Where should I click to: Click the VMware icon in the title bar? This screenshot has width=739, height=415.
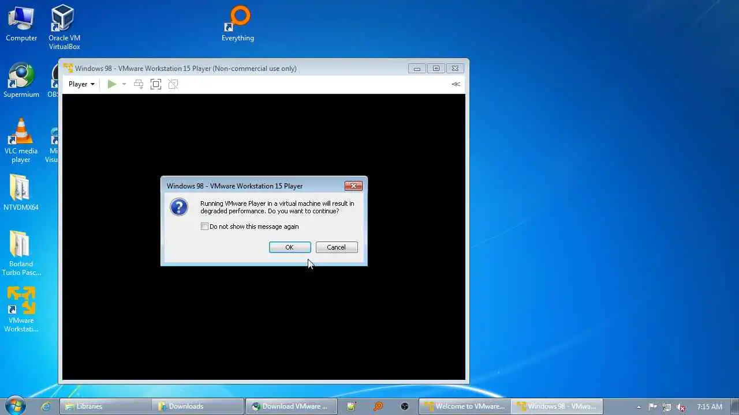point(68,68)
